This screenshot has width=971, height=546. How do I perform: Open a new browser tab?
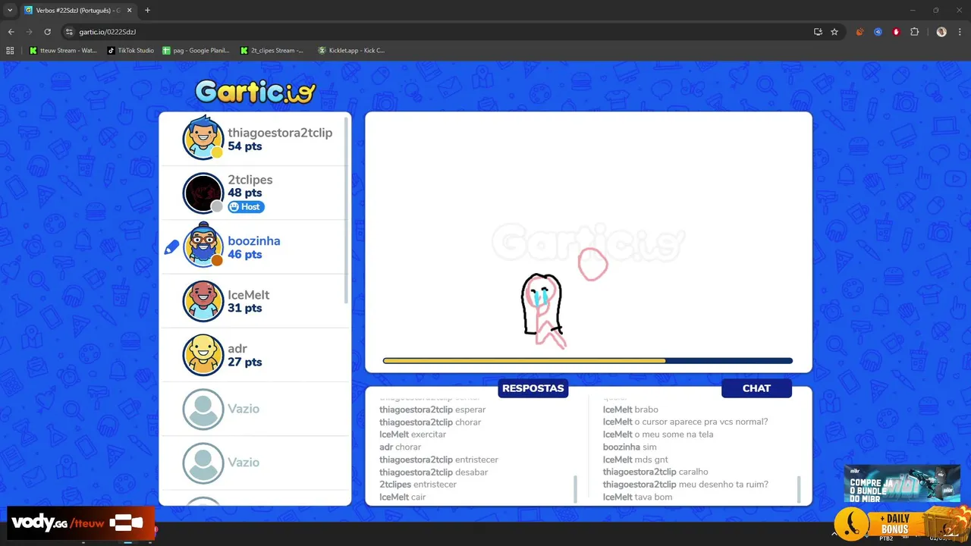point(147,10)
